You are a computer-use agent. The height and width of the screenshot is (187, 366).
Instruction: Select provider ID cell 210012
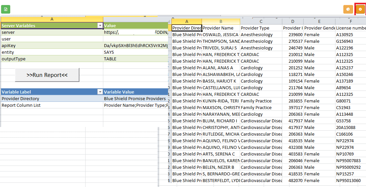(x=293, y=55)
